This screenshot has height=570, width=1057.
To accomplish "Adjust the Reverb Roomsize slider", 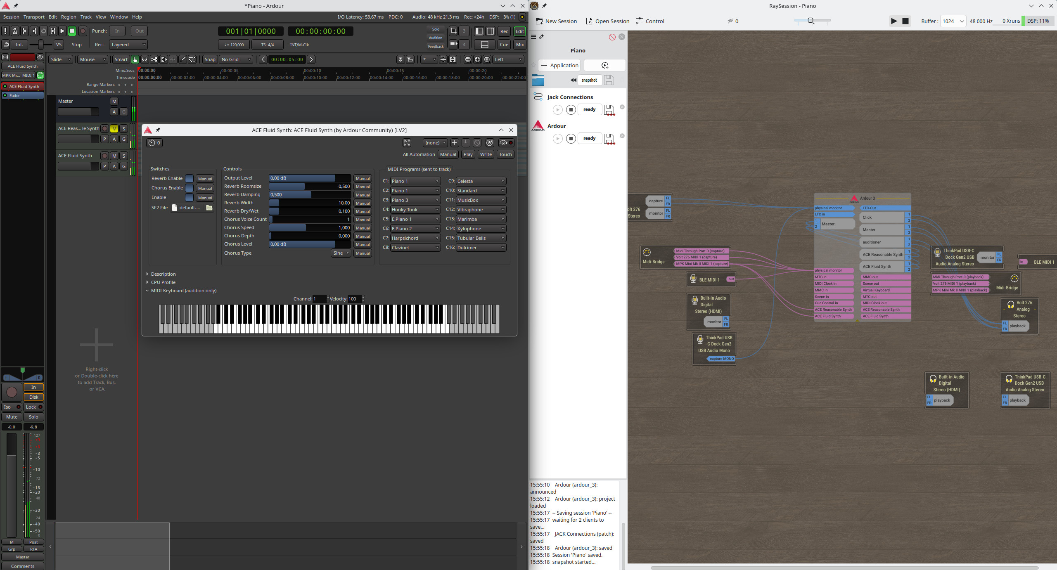I will tap(310, 187).
